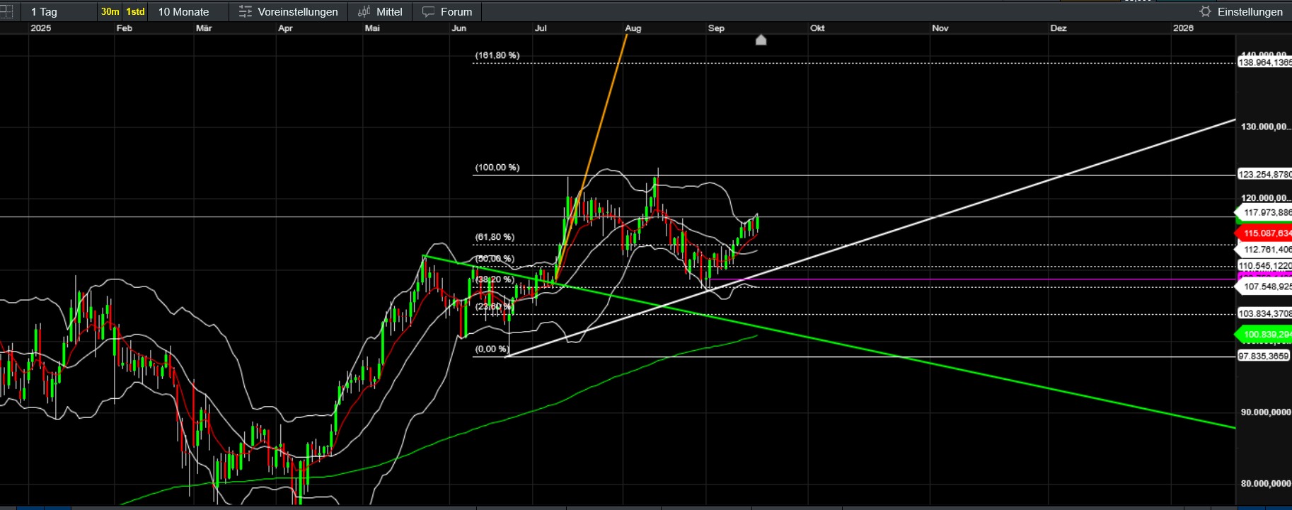This screenshot has width=1292, height=510.
Task: Select the (61,80 %) Fibonacci label
Action: [495, 237]
